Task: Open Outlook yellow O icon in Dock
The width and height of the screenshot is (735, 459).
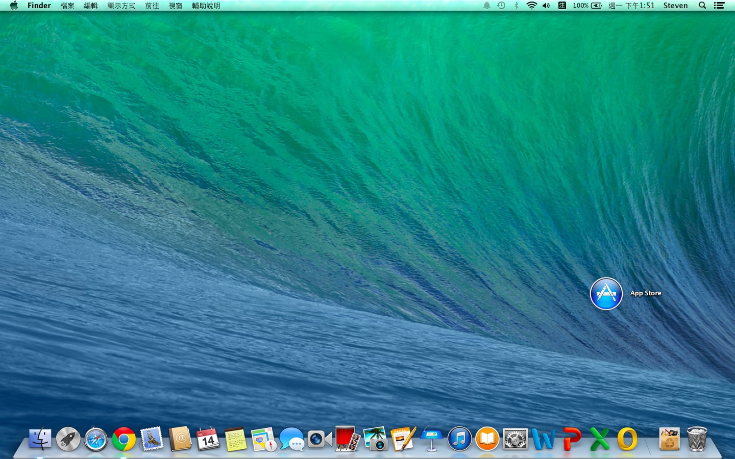Action: [627, 439]
